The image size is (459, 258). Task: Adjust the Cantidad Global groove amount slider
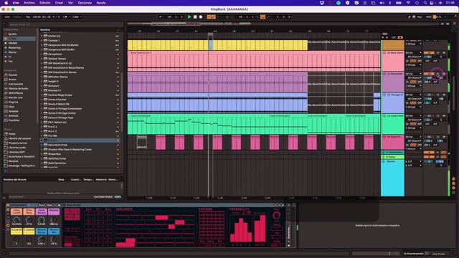coord(118,197)
